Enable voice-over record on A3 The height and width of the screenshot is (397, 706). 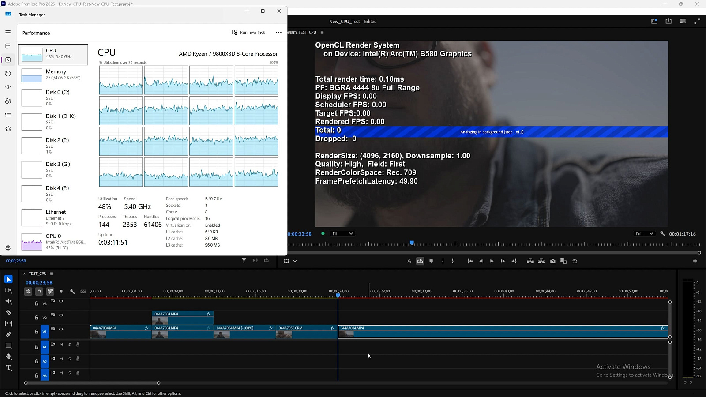(x=78, y=373)
